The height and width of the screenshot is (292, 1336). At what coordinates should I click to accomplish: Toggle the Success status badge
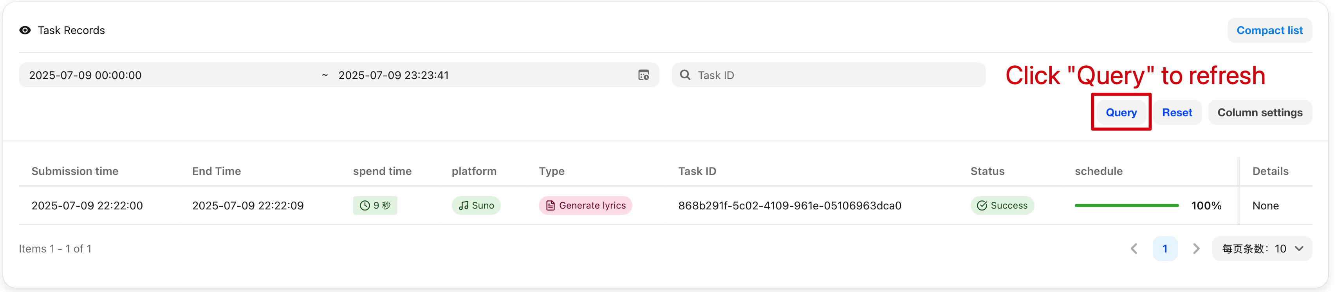pos(1002,205)
